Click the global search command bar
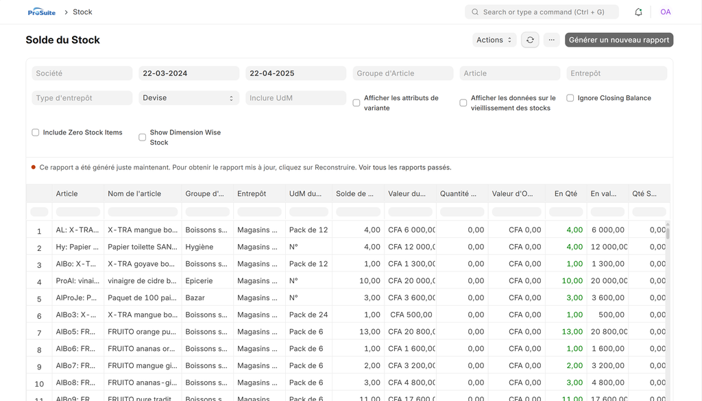Image resolution: width=702 pixels, height=401 pixels. 542,12
